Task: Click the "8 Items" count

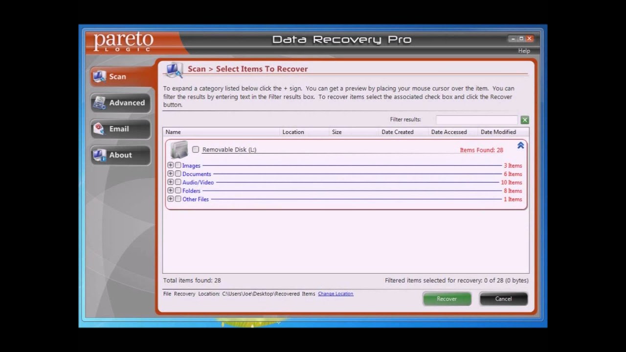Action: [513, 191]
